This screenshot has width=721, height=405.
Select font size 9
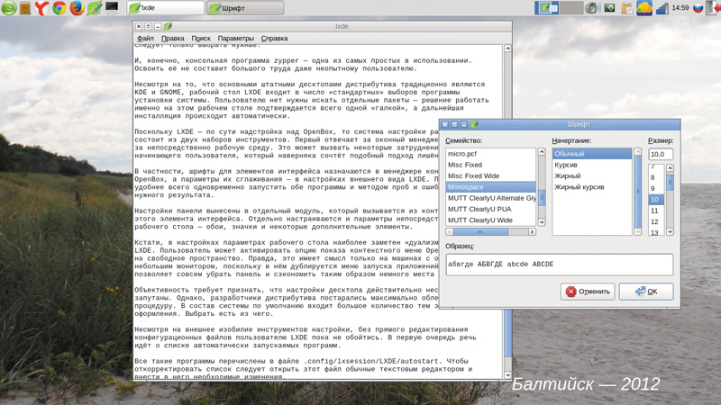click(656, 189)
